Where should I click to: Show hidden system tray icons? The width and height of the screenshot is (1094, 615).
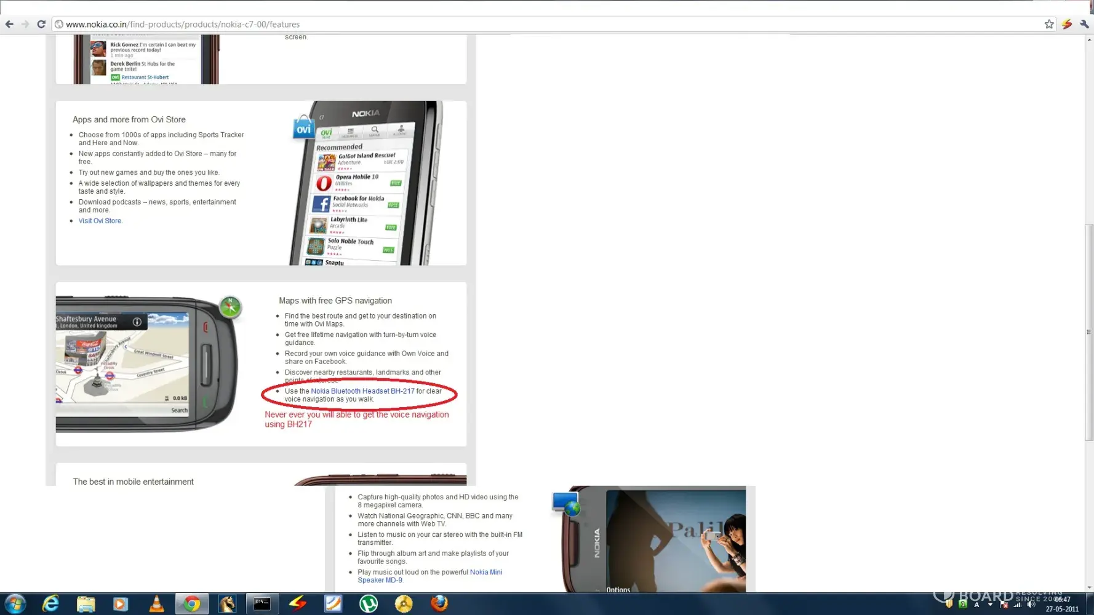(990, 605)
